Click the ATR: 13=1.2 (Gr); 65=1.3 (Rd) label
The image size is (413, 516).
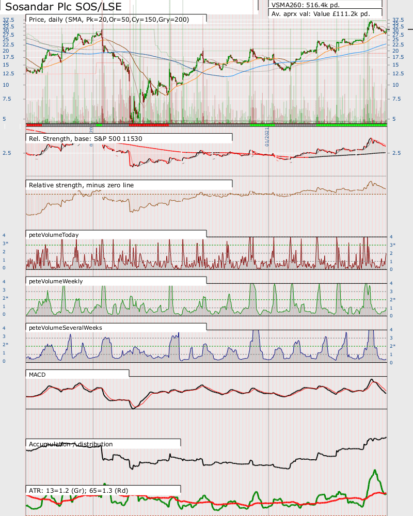tap(78, 490)
